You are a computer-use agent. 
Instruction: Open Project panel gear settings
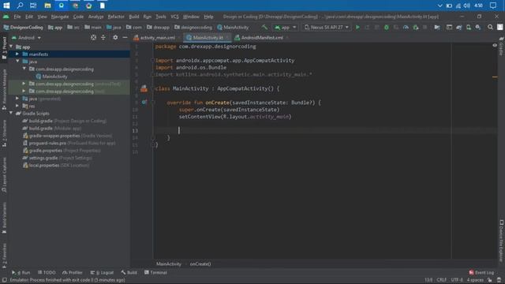click(x=115, y=38)
